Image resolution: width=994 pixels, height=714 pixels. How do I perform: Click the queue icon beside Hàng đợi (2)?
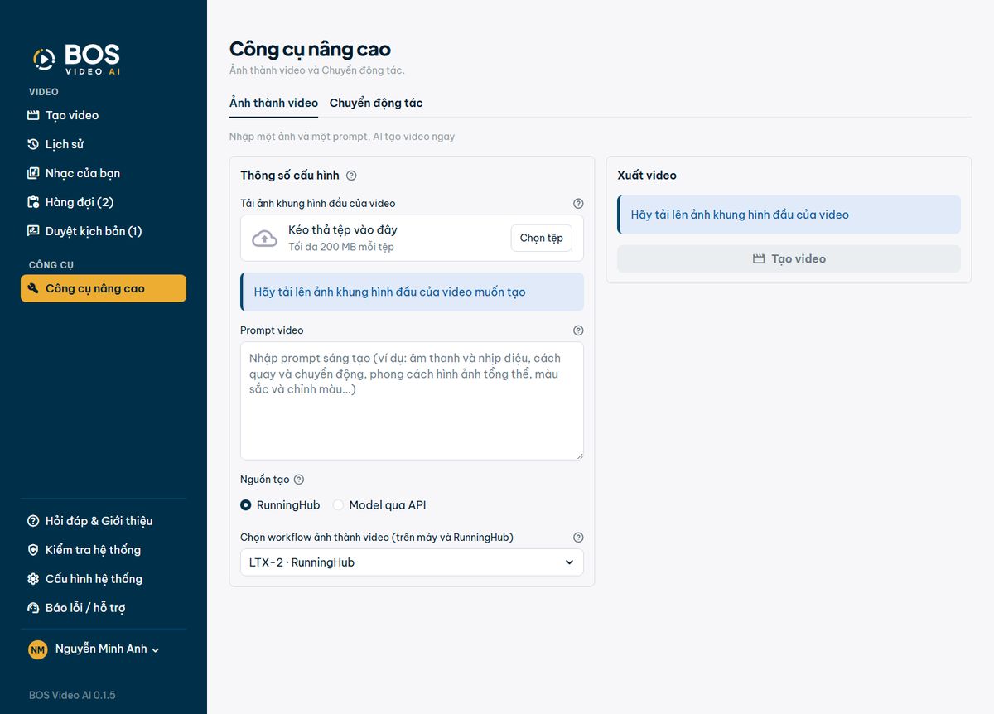(33, 202)
